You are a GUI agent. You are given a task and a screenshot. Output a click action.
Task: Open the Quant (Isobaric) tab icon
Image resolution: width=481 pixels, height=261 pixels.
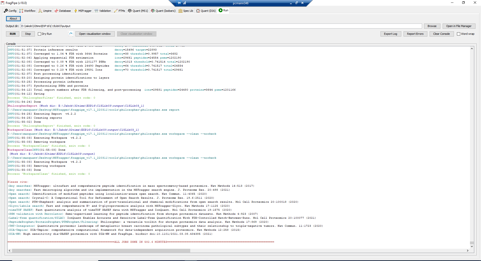click(x=153, y=11)
